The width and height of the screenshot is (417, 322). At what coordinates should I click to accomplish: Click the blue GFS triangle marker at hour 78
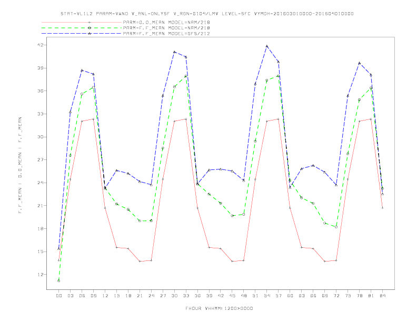tap(359, 63)
